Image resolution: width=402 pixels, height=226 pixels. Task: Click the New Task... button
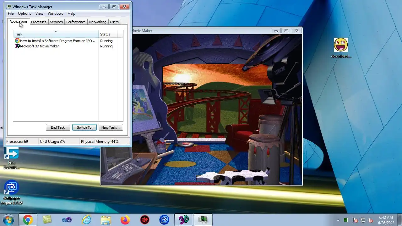tap(111, 127)
